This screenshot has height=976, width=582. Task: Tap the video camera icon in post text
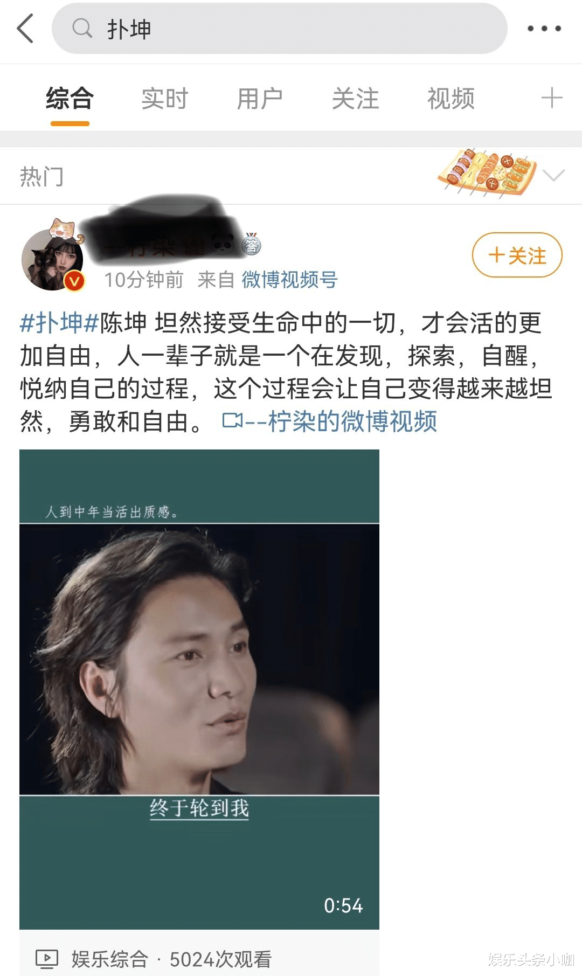pyautogui.click(x=233, y=420)
